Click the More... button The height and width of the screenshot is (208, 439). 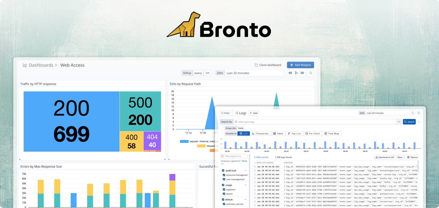(400, 157)
